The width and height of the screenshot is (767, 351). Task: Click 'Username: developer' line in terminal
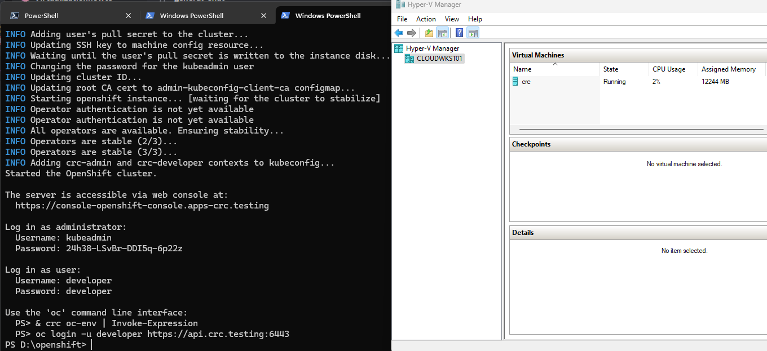[x=63, y=281]
